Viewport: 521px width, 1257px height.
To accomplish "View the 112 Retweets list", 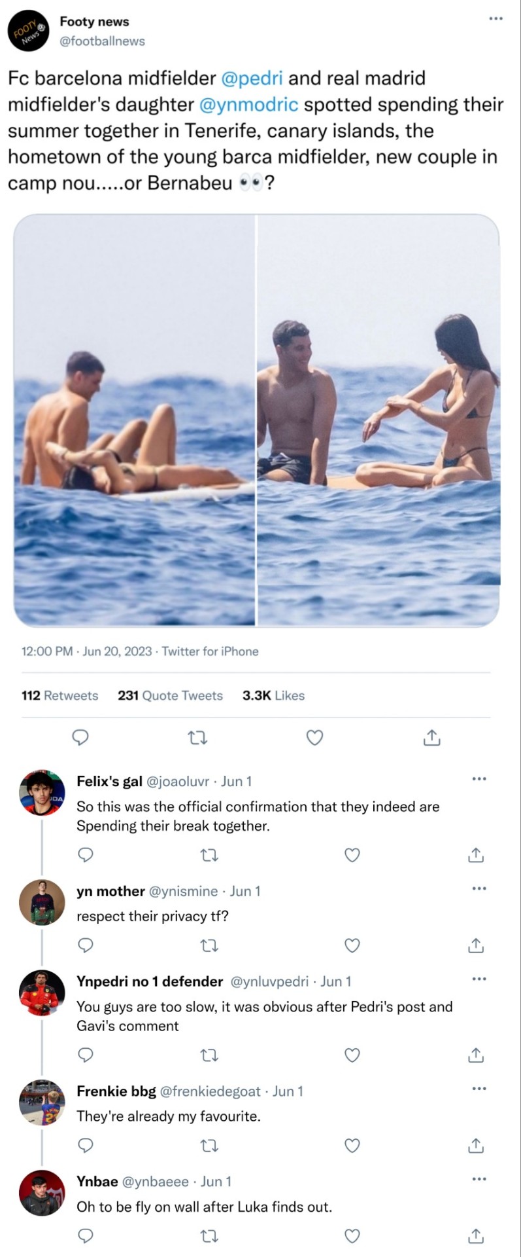I will [59, 695].
